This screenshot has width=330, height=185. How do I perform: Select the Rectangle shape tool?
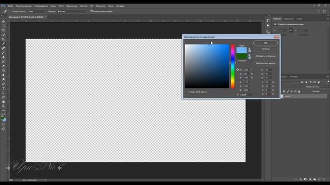tap(4, 97)
